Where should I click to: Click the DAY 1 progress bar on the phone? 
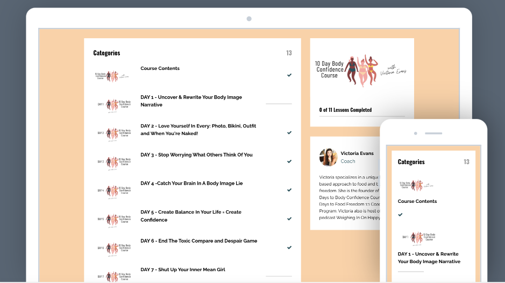point(411,272)
